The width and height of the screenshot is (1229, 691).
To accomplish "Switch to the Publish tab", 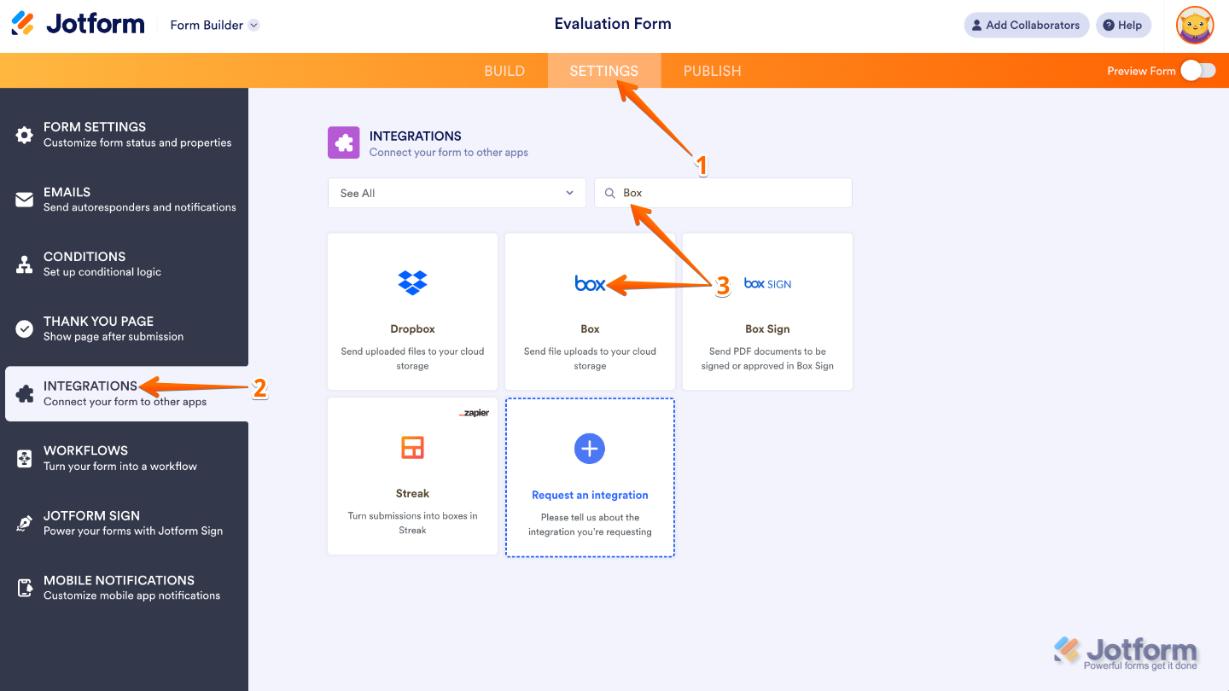I will 712,71.
